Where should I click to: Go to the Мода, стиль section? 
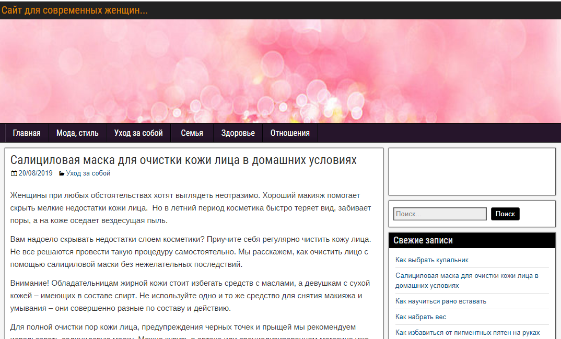click(x=77, y=133)
